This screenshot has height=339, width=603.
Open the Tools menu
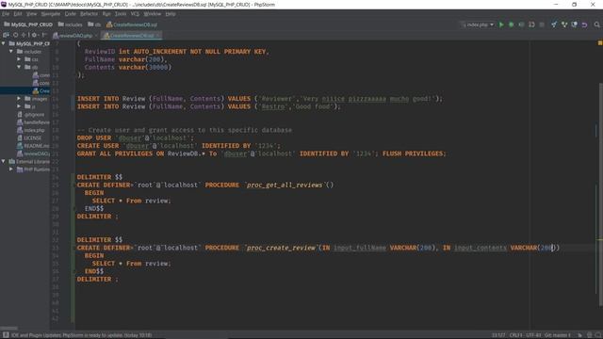pos(121,14)
